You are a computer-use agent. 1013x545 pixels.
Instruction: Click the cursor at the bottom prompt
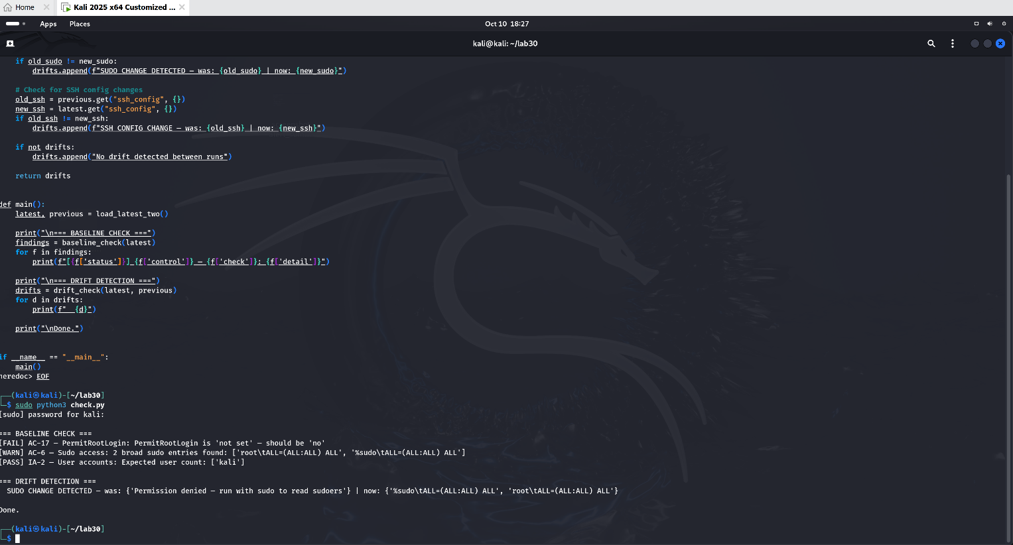(18, 539)
